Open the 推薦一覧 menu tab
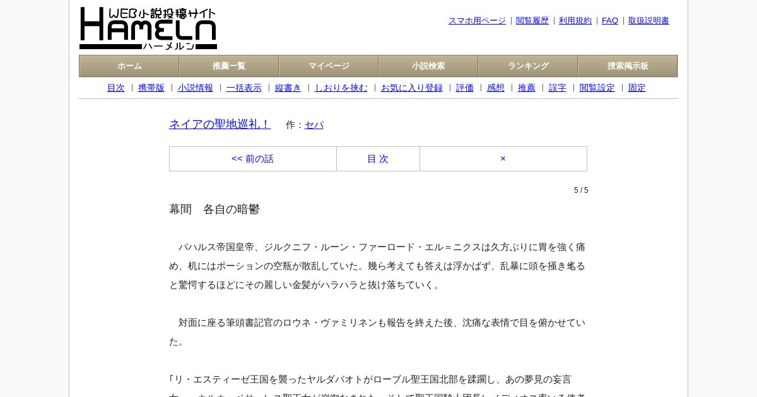757x397 pixels. [x=229, y=66]
